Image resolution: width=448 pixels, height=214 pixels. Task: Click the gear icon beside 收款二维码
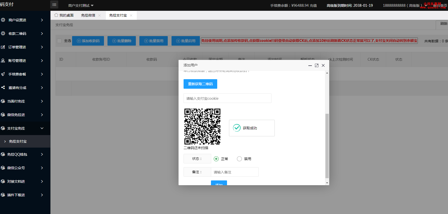click(x=3, y=33)
